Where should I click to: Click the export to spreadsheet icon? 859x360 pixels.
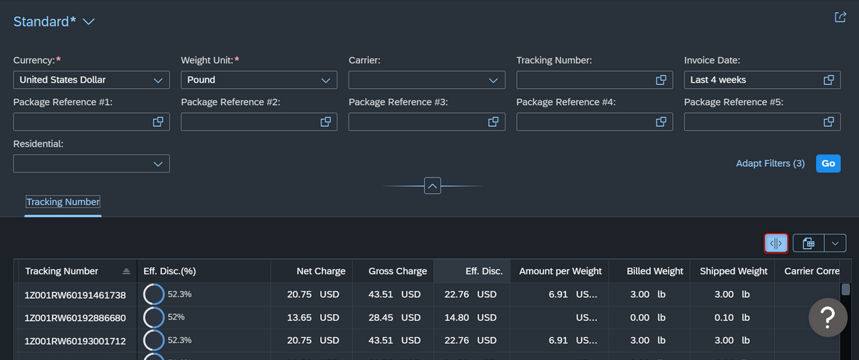click(x=808, y=243)
